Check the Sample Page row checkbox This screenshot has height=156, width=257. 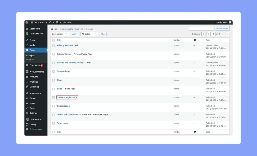[53, 71]
